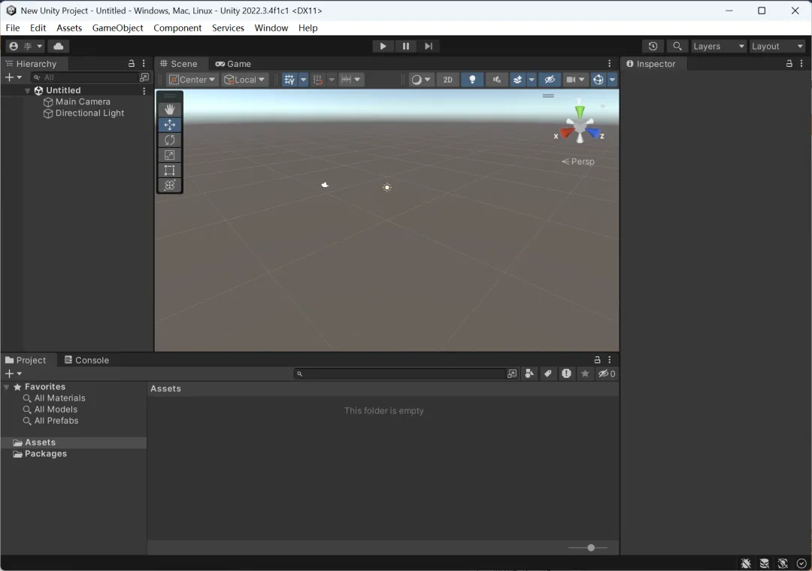Screen dimensions: 812x571
Task: Select the Rect transform tool
Action: coord(169,171)
